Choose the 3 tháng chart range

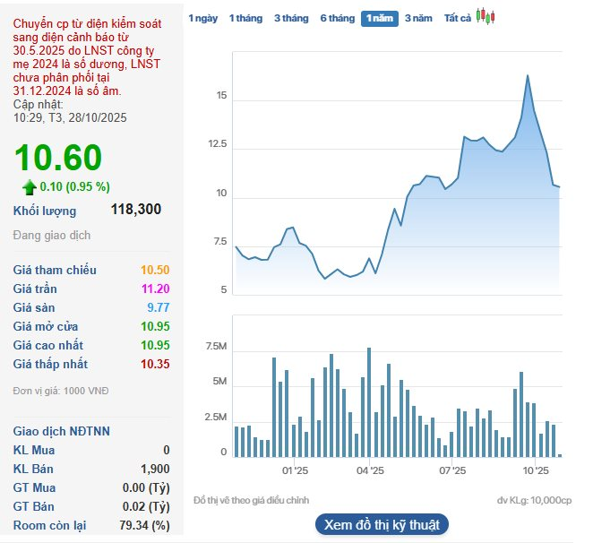pos(290,18)
